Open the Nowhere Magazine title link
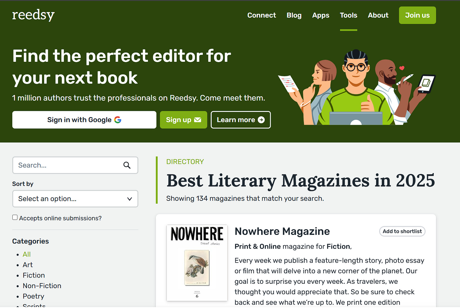 pos(282,231)
